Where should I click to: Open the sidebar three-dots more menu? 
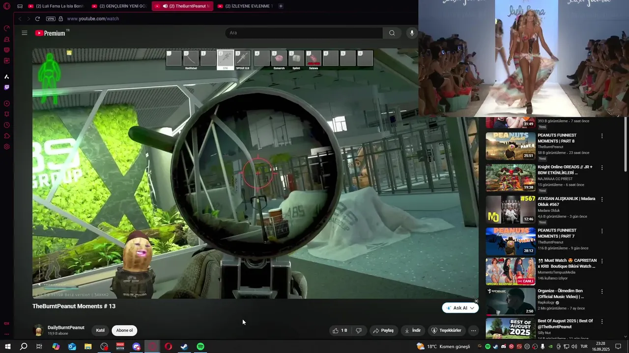pyautogui.click(x=7, y=334)
